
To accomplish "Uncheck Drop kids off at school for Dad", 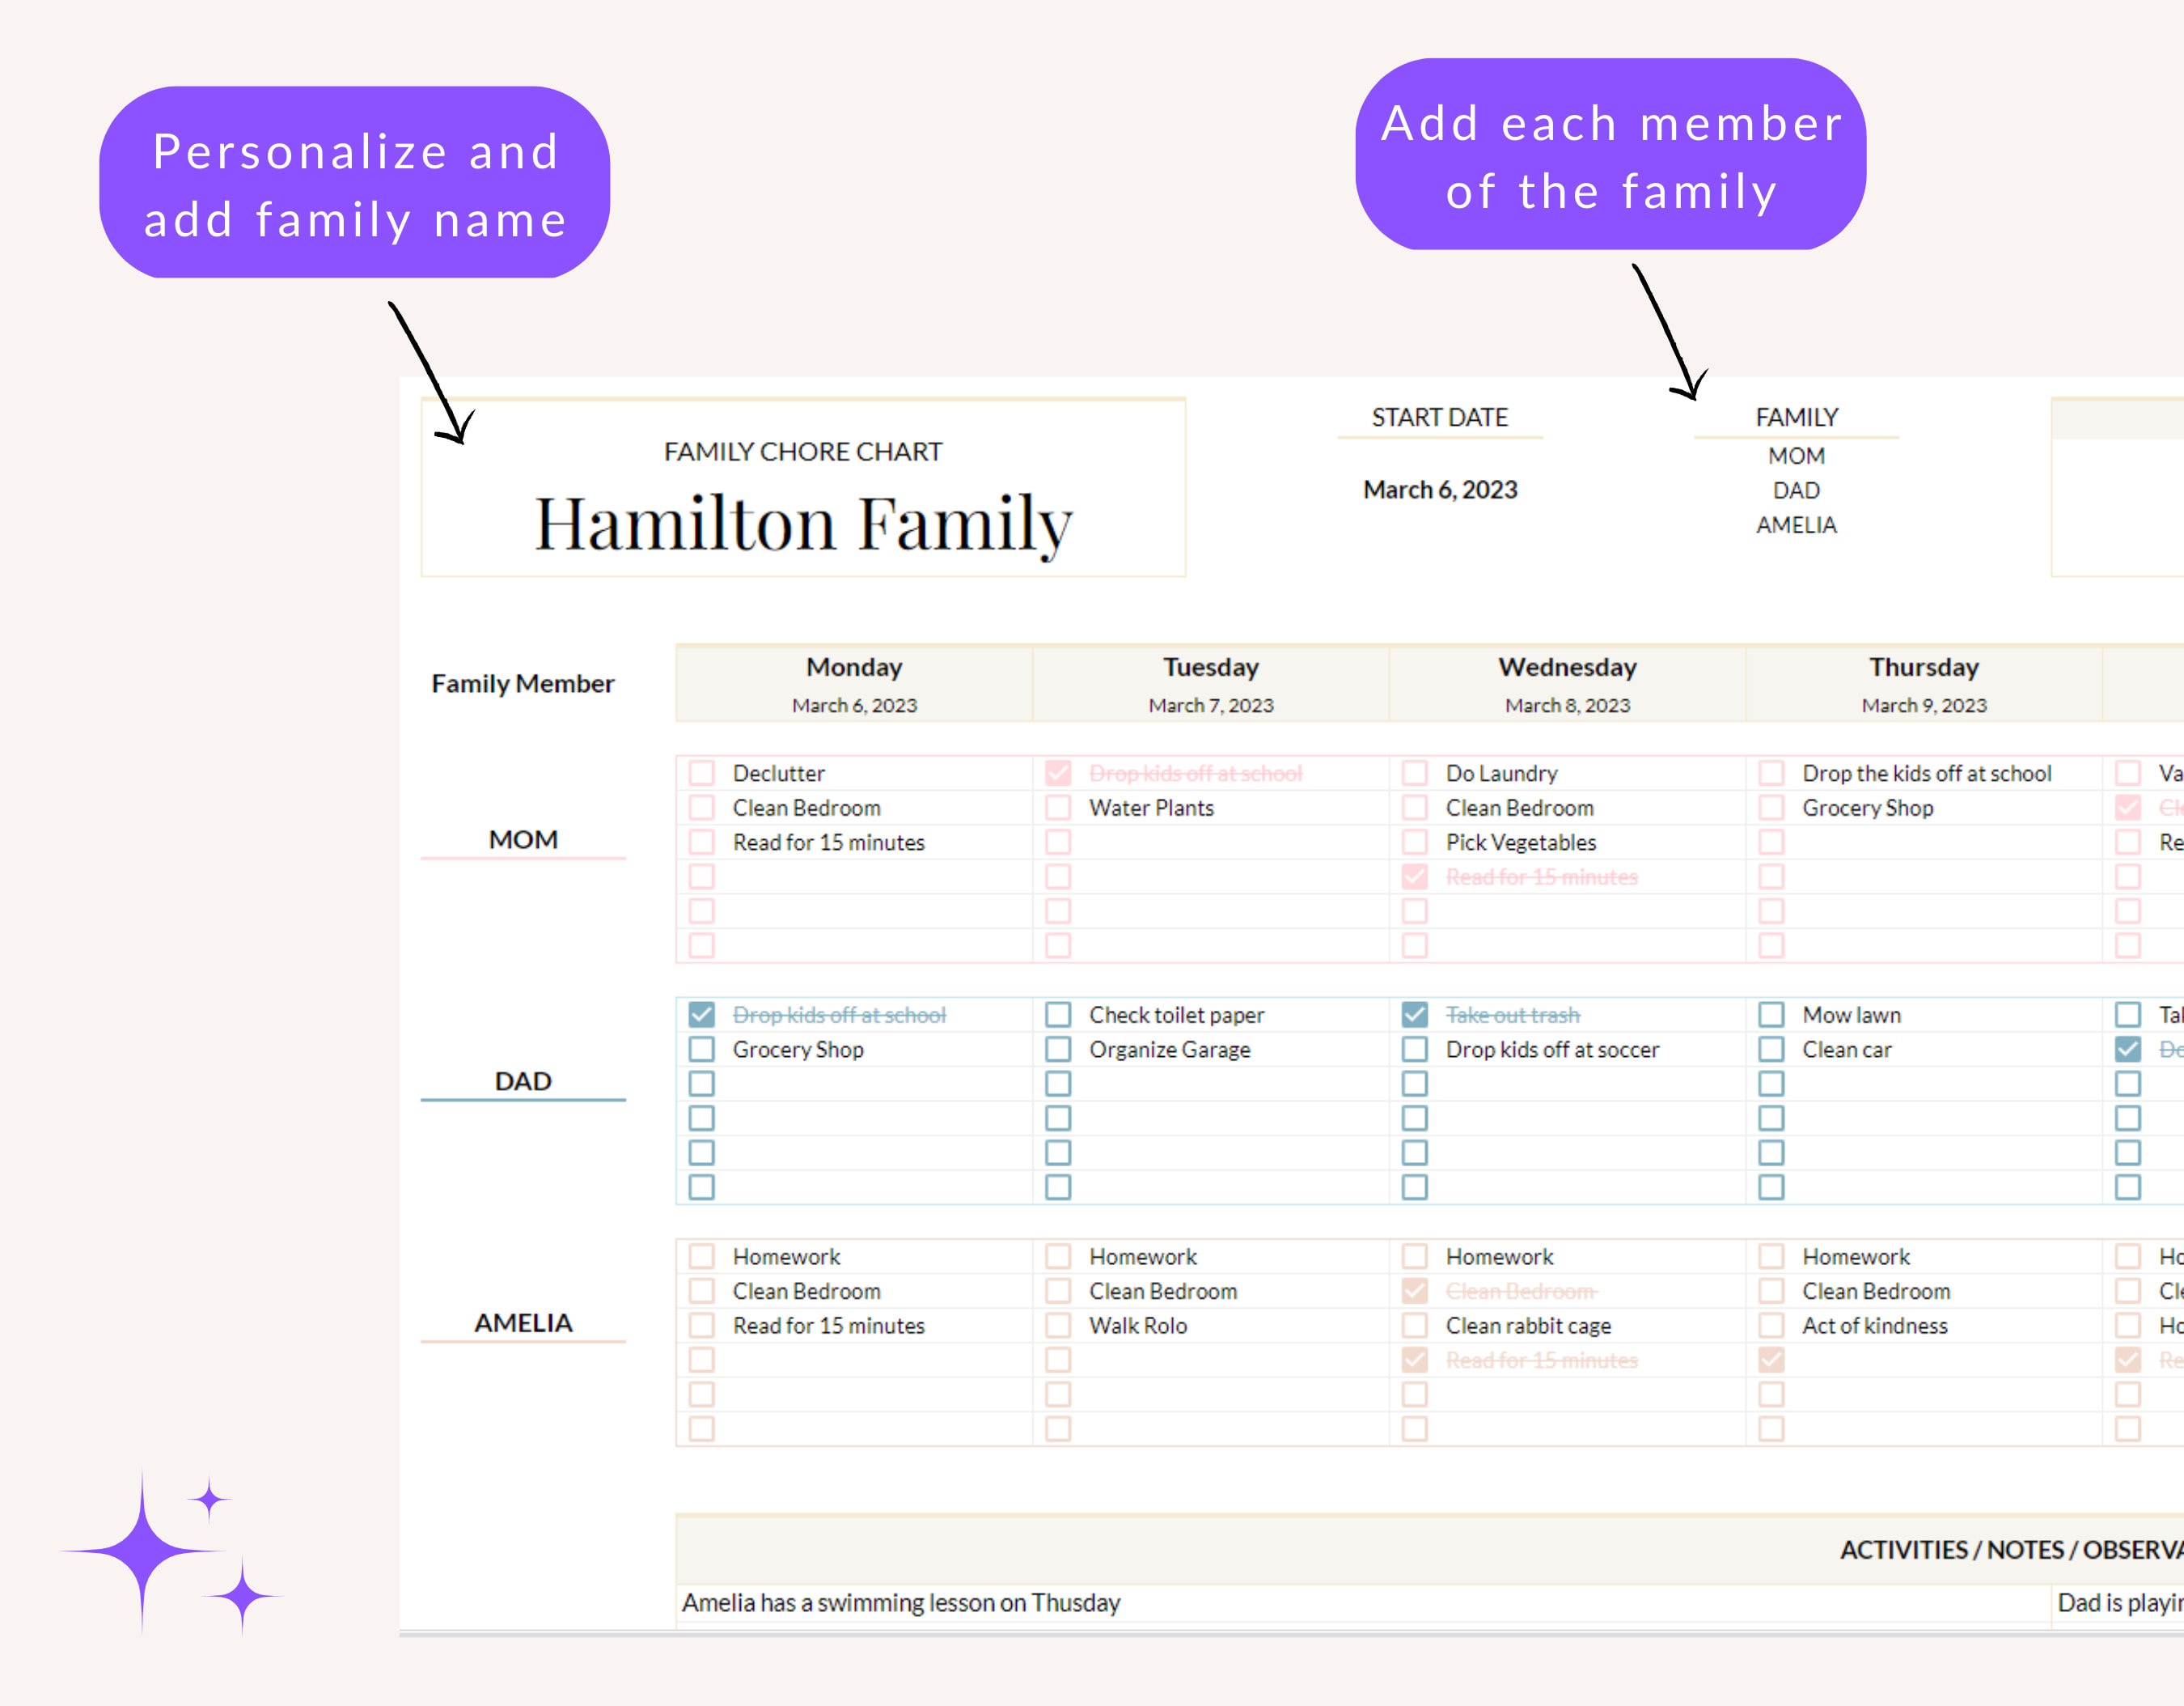I will tap(703, 1013).
